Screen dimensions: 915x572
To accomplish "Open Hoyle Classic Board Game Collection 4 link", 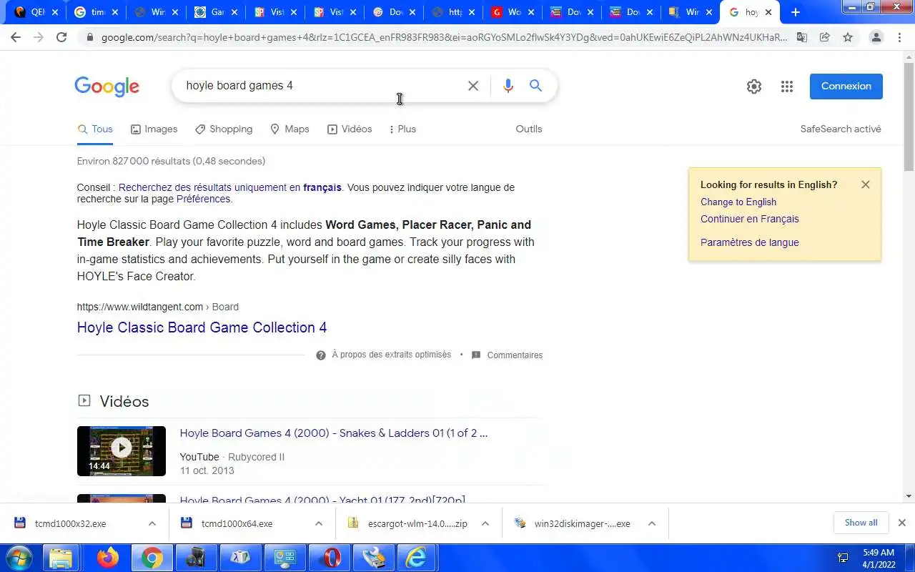I will pos(202,327).
